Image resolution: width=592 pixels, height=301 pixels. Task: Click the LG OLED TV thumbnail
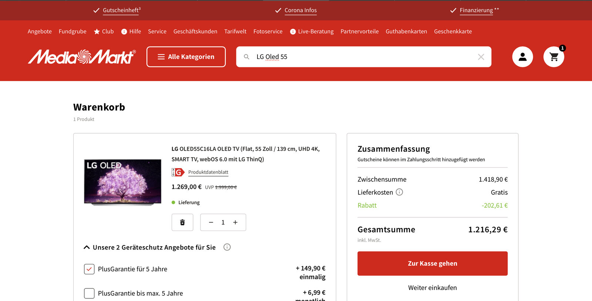click(122, 182)
